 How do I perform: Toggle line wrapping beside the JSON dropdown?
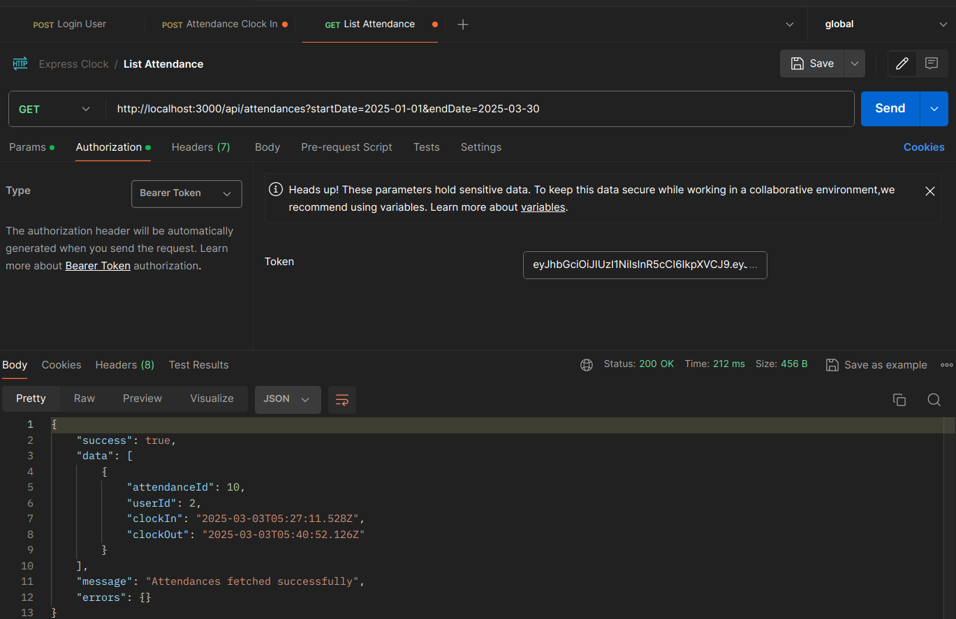pyautogui.click(x=341, y=399)
